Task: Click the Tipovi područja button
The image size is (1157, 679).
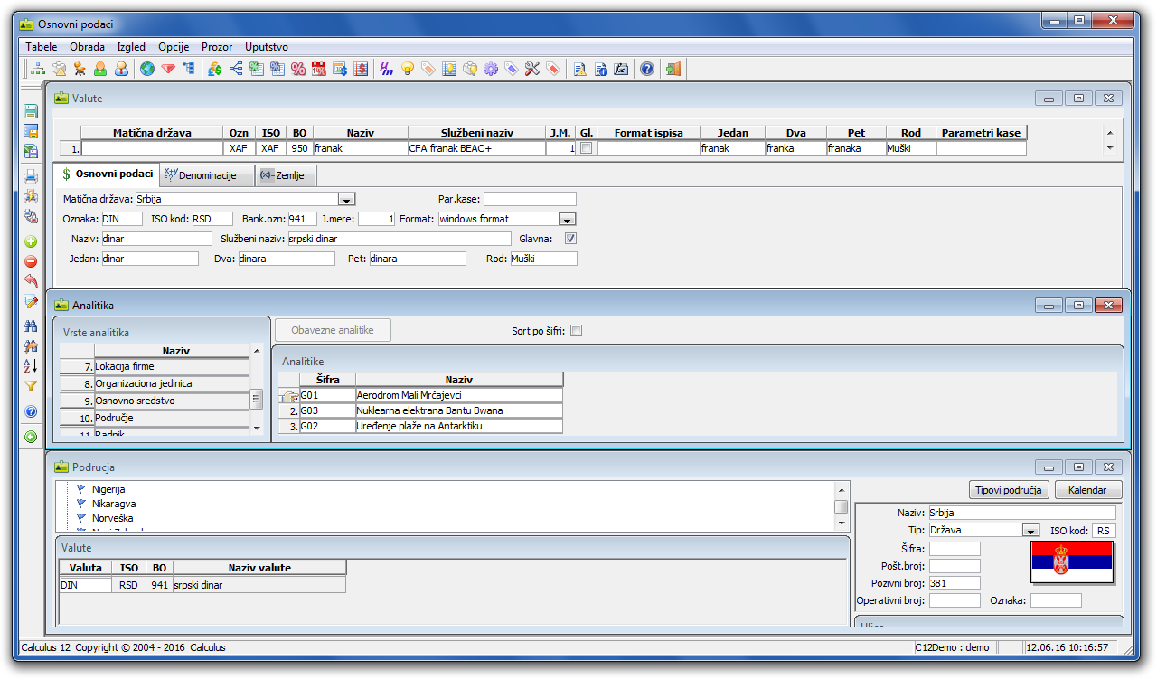Action: tap(1009, 490)
